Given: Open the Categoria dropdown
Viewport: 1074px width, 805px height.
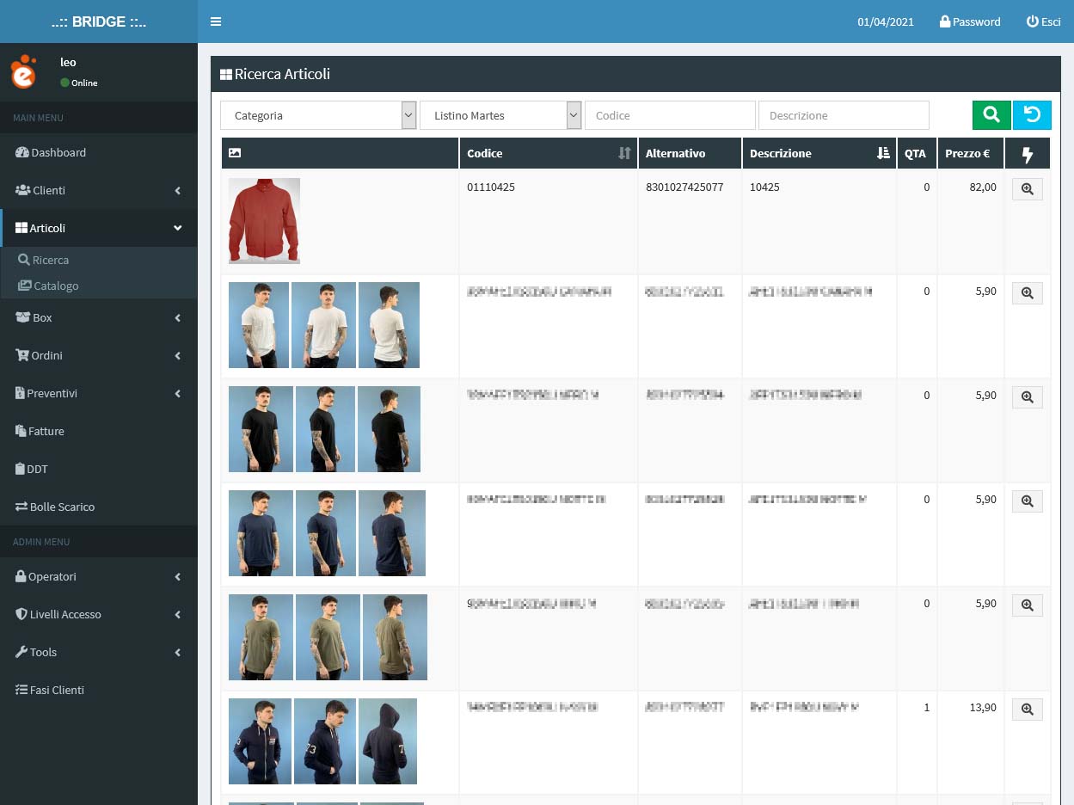Looking at the screenshot, I should 319,115.
